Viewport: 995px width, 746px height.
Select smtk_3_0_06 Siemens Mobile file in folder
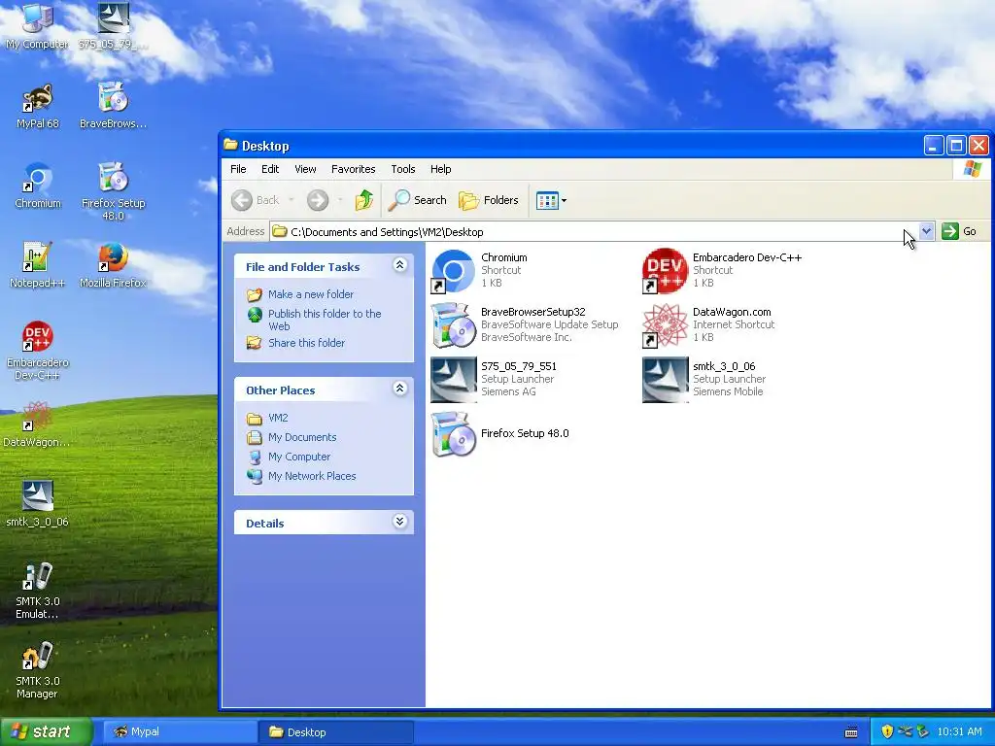pos(704,380)
